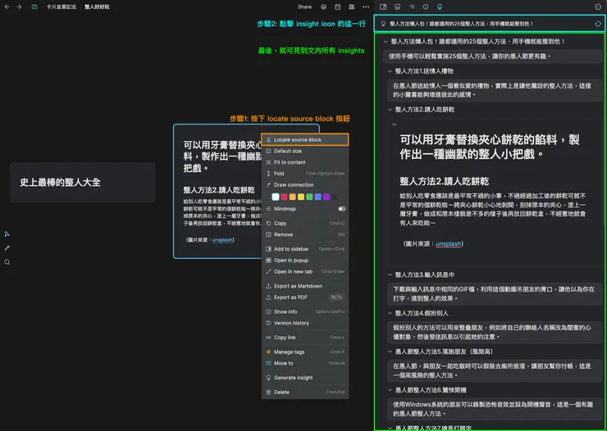607x431 pixels.
Task: Choose Delete in the context menu
Action: point(305,392)
